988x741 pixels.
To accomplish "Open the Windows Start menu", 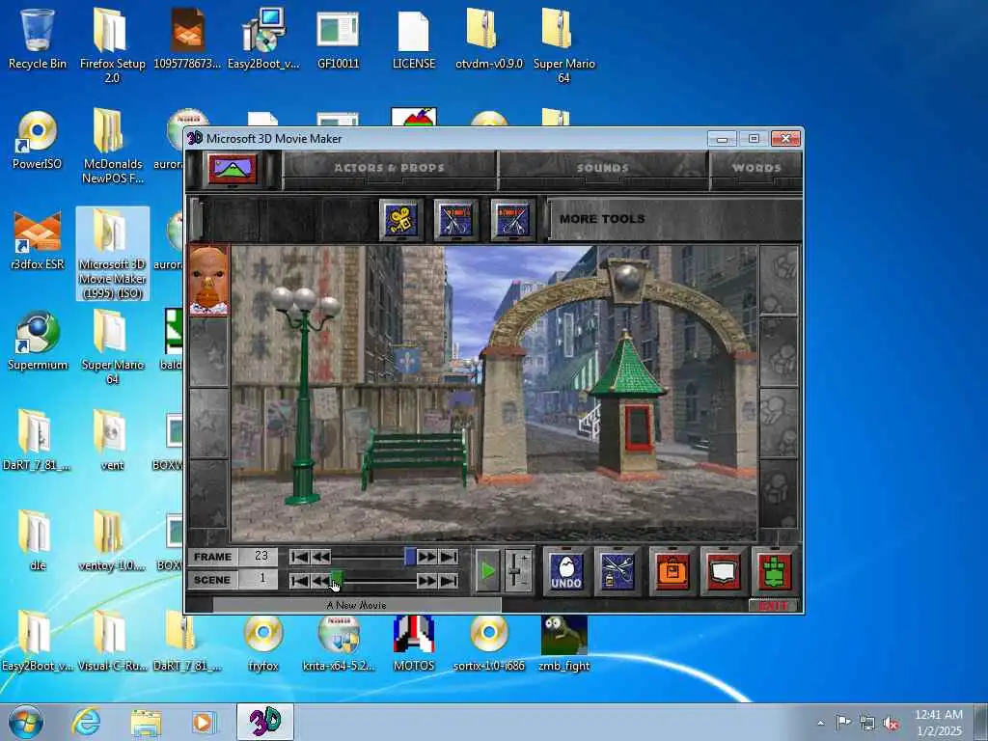I will pos(26,722).
